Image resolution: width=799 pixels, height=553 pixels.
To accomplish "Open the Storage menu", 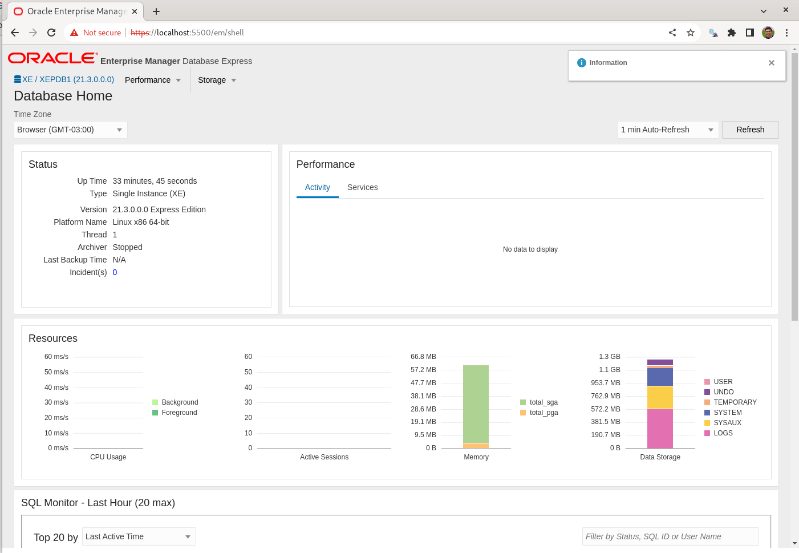I will tap(217, 80).
